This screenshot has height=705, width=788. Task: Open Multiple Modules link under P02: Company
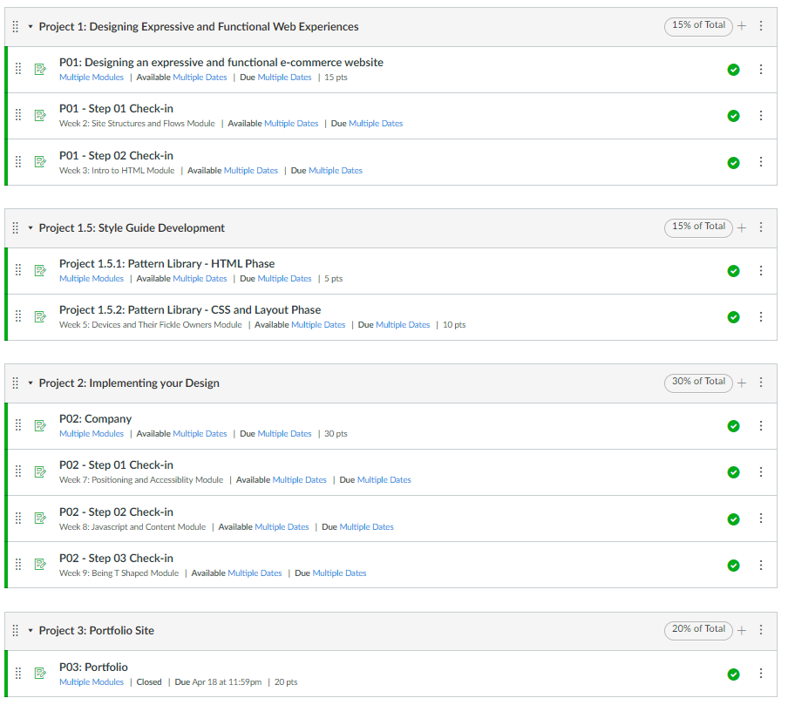tap(91, 433)
